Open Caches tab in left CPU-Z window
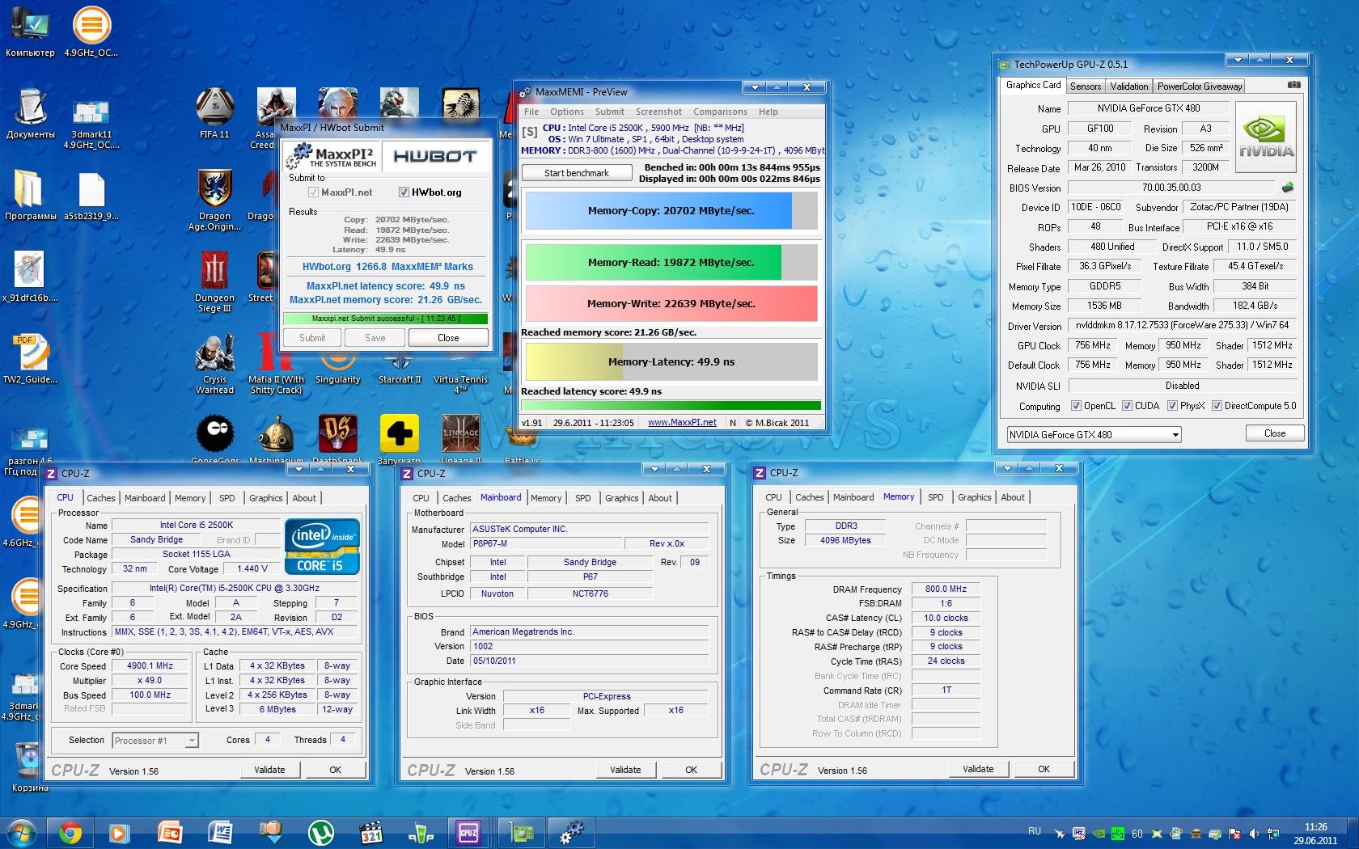 101,498
